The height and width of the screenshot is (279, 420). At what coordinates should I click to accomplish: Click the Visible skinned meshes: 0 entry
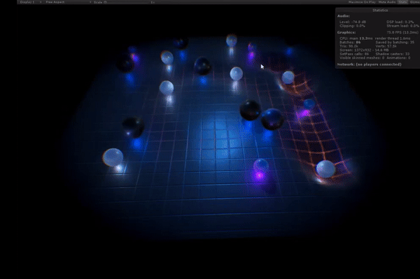[362, 58]
